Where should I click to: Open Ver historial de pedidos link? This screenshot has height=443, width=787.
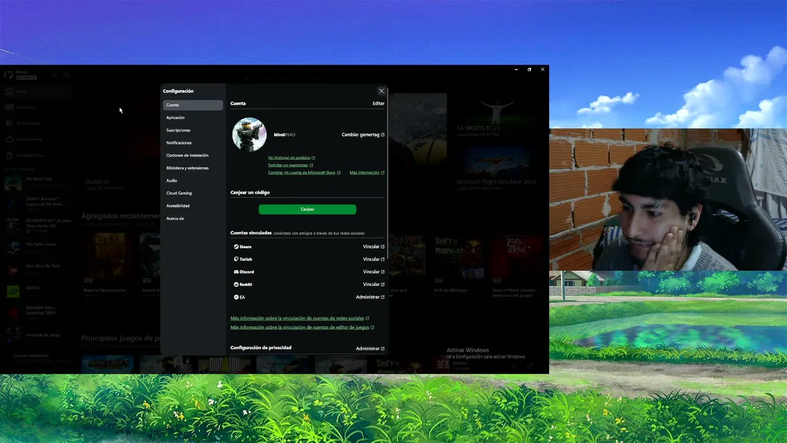(291, 158)
